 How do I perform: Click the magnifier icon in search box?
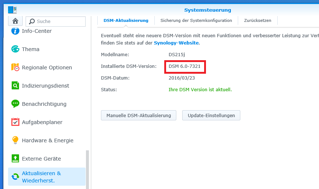(32, 21)
